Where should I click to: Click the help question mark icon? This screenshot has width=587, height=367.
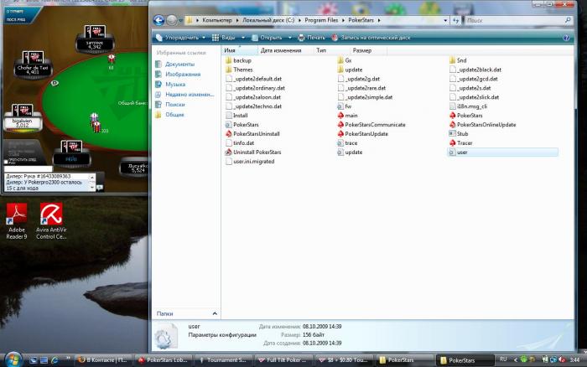click(x=566, y=38)
